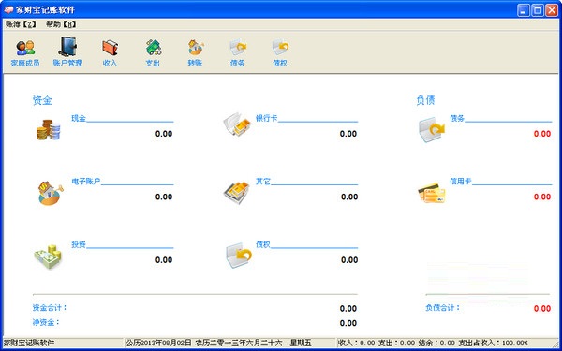This screenshot has width=562, height=351.
Task: Open the 账簿 menu
Action: click(22, 24)
